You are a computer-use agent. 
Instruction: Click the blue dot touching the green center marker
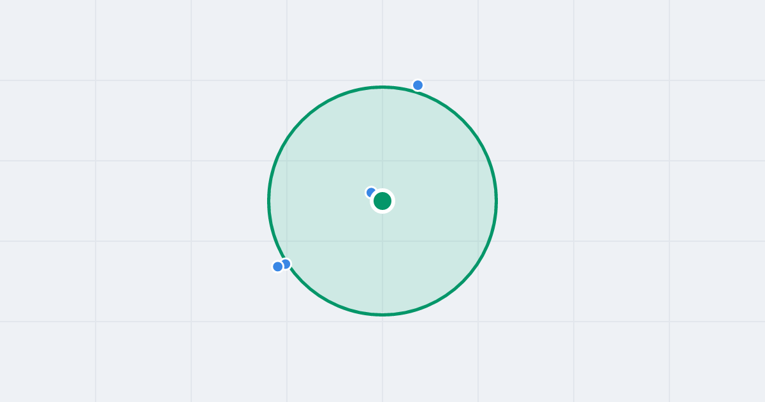(371, 192)
